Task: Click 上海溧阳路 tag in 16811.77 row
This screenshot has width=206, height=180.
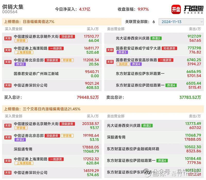Action: [x=24, y=52]
